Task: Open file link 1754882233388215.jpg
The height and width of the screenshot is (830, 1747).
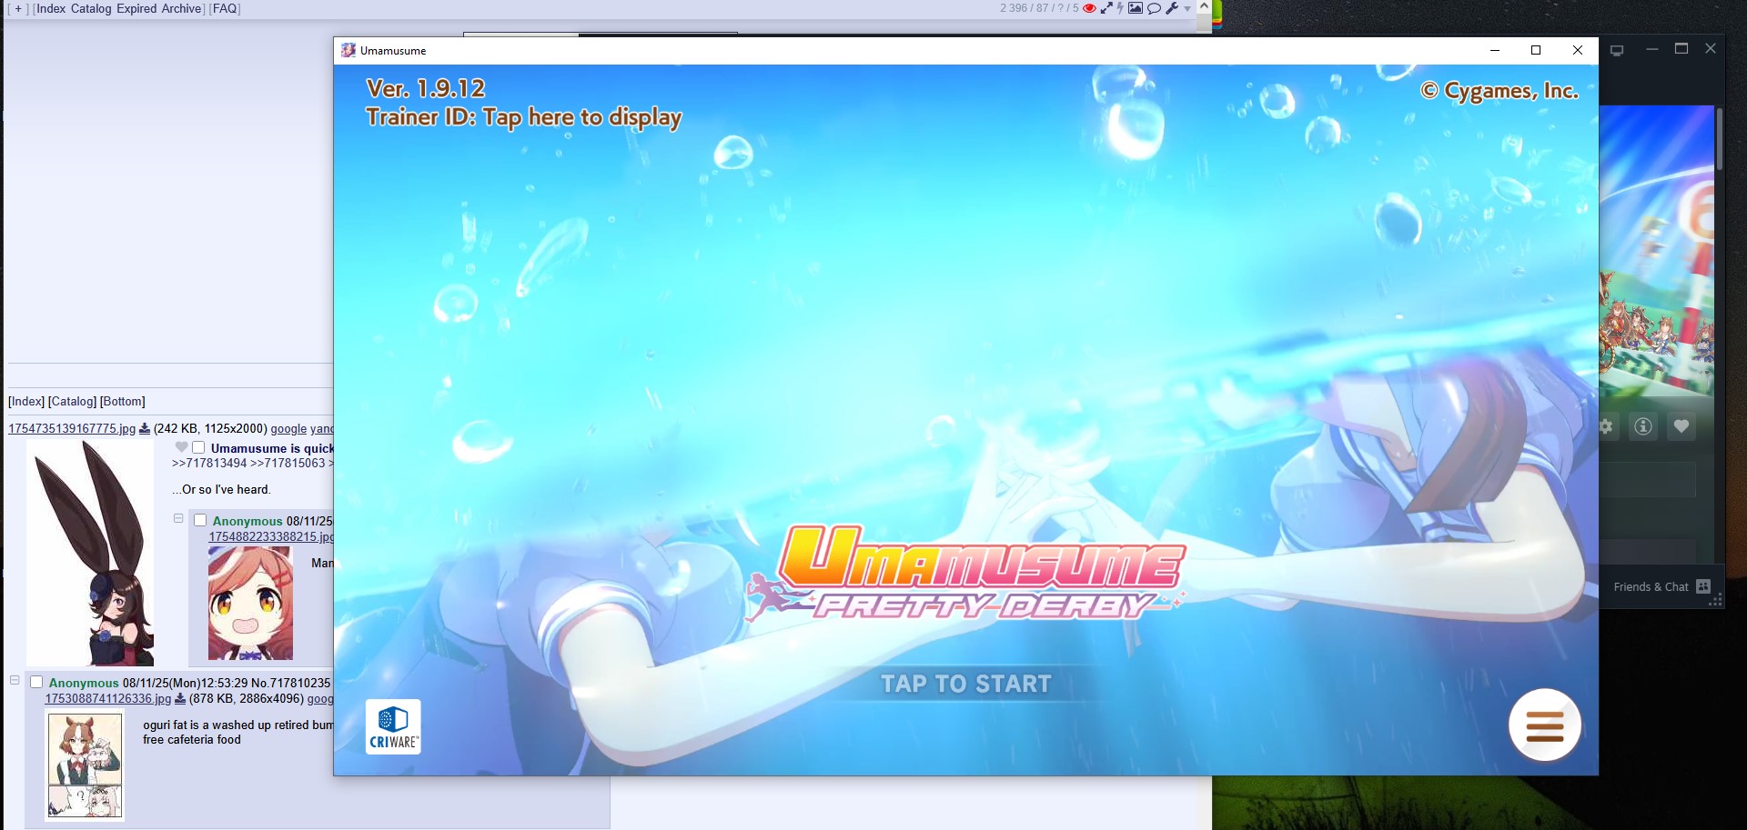Action: click(271, 536)
